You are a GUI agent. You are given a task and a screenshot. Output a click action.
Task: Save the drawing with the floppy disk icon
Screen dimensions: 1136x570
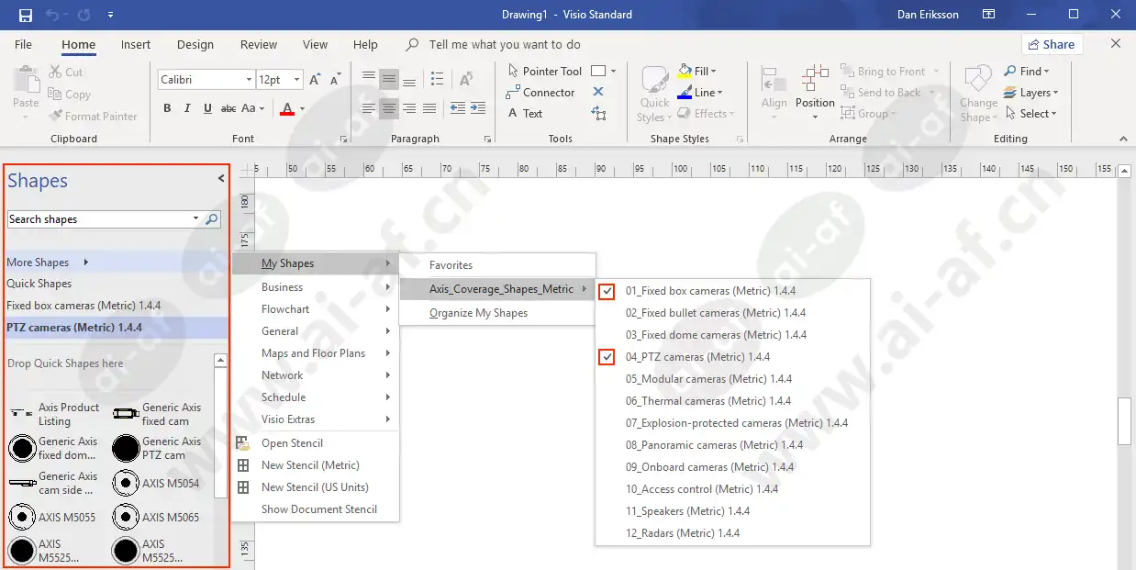25,15
